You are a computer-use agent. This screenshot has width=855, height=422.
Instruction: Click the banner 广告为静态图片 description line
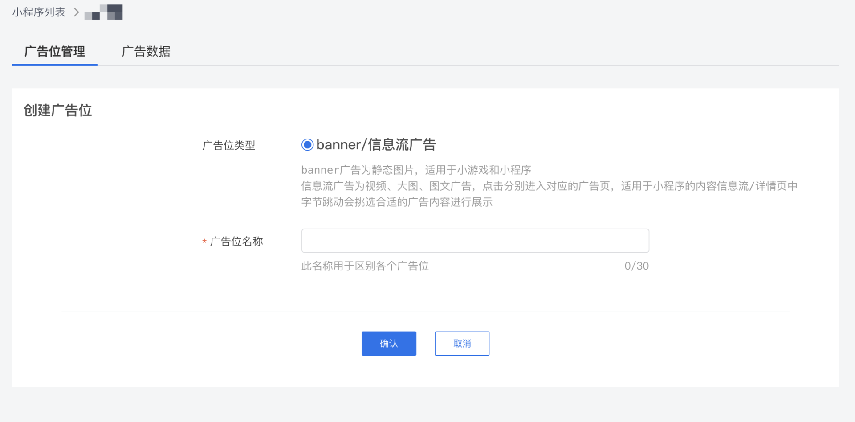[x=417, y=169]
